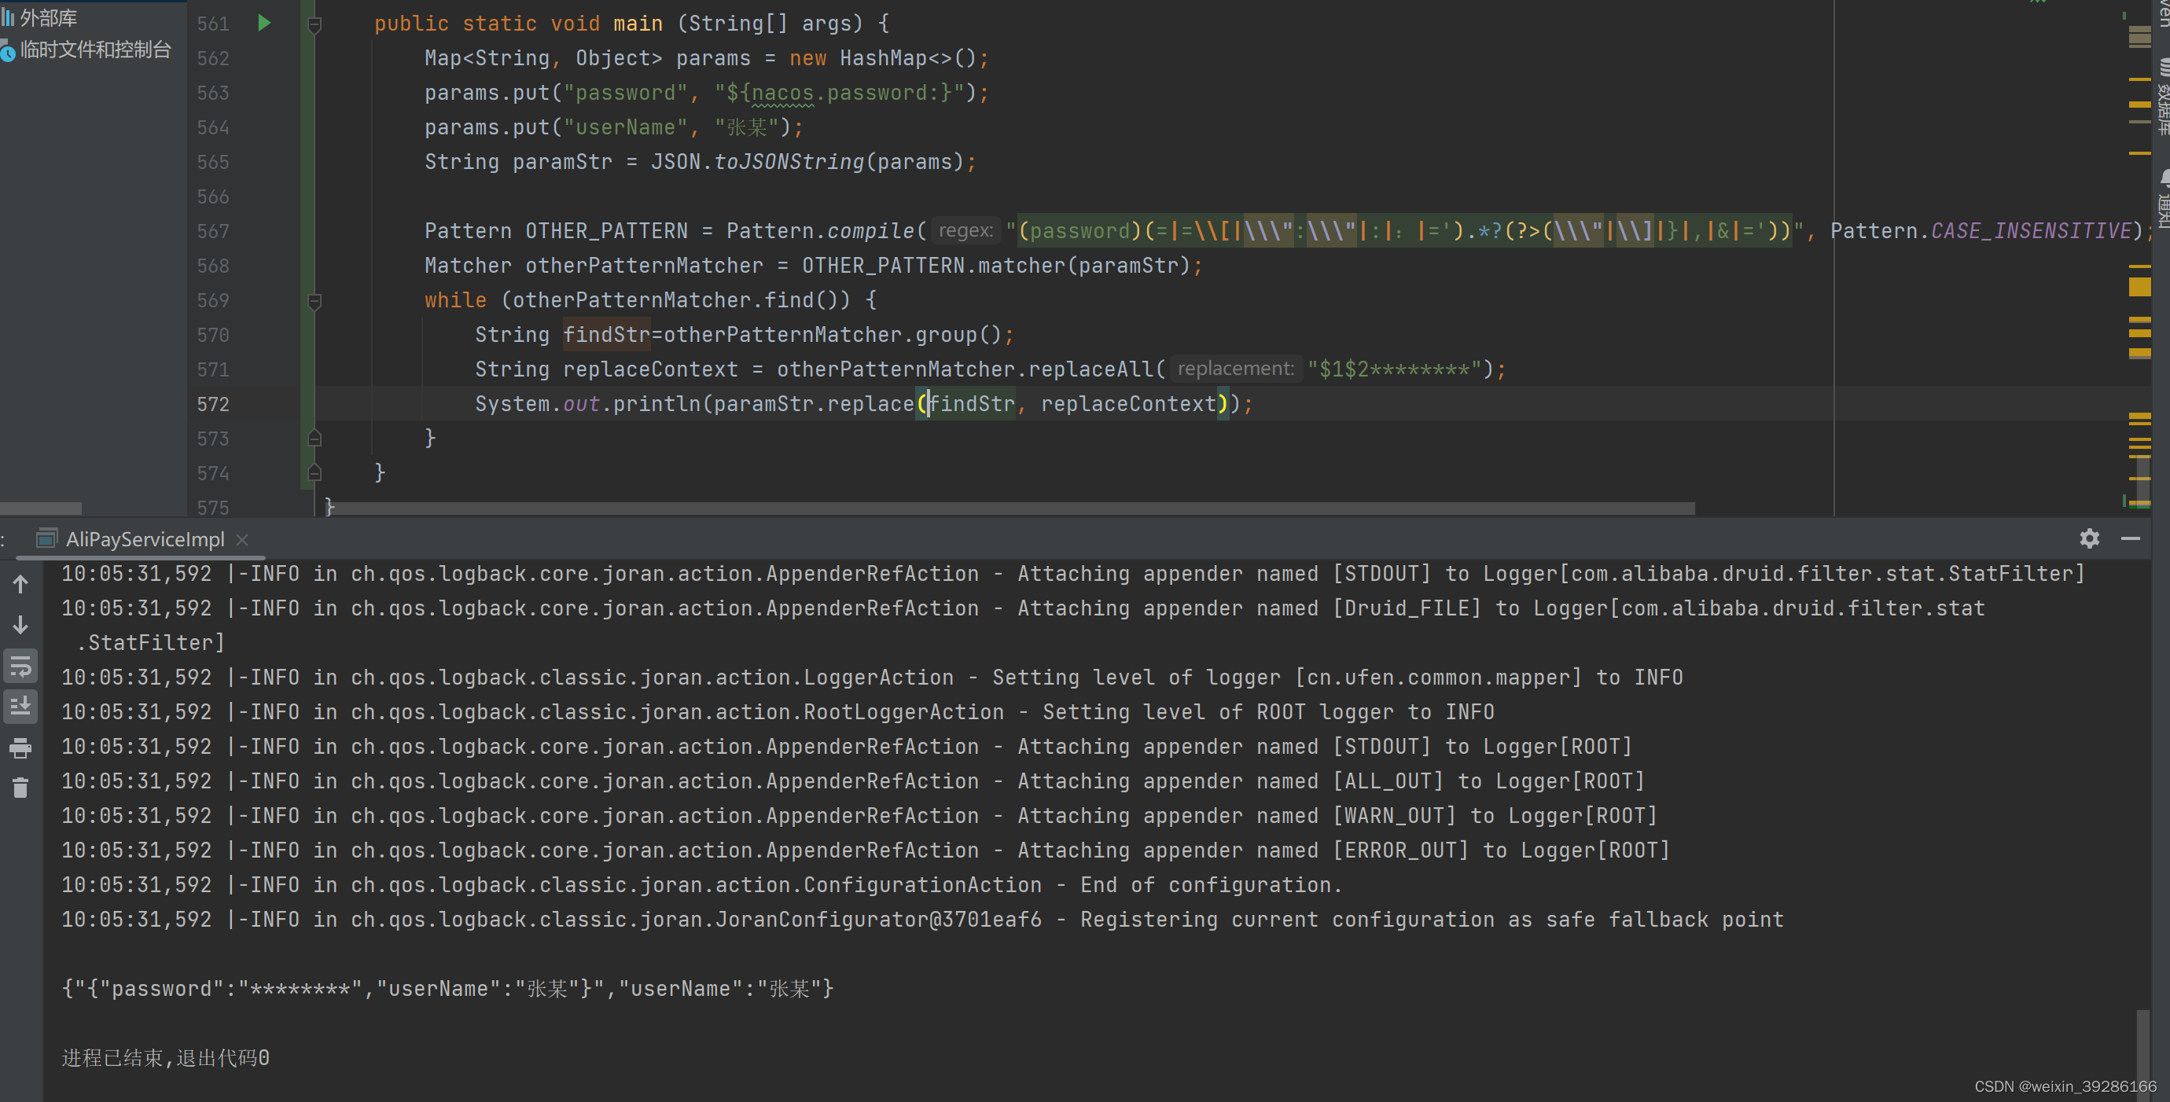Image resolution: width=2170 pixels, height=1102 pixels.
Task: Click the 临时文件和控制台 scratches icon
Action: (9, 51)
